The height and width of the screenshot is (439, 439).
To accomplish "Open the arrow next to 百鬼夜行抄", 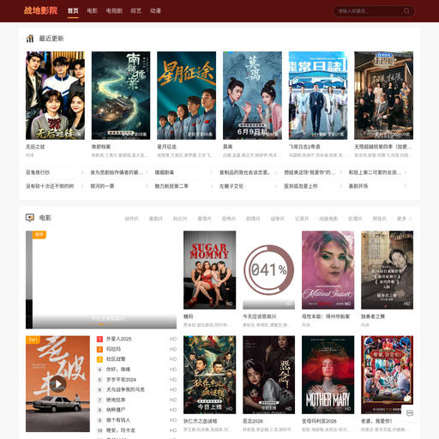I will pyautogui.click(x=82, y=172).
